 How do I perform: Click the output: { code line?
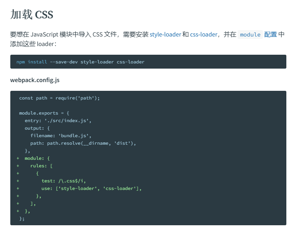click(37, 128)
